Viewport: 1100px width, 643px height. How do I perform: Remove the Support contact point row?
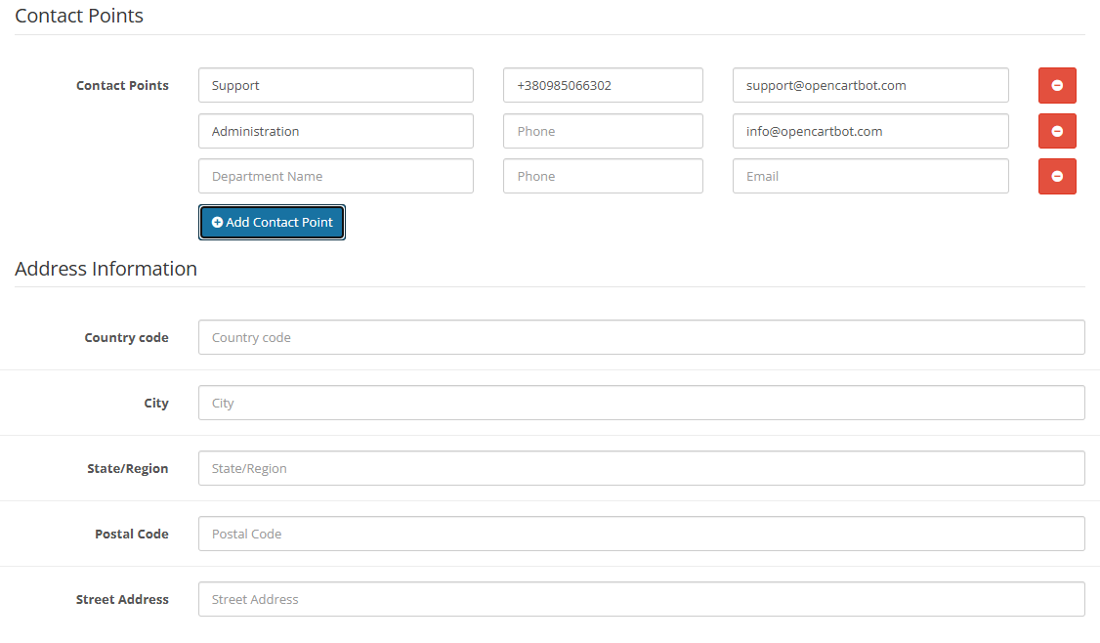click(1056, 85)
